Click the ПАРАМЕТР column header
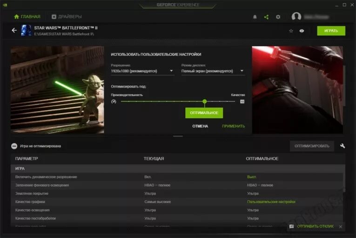The image size is (356, 238). point(27,158)
